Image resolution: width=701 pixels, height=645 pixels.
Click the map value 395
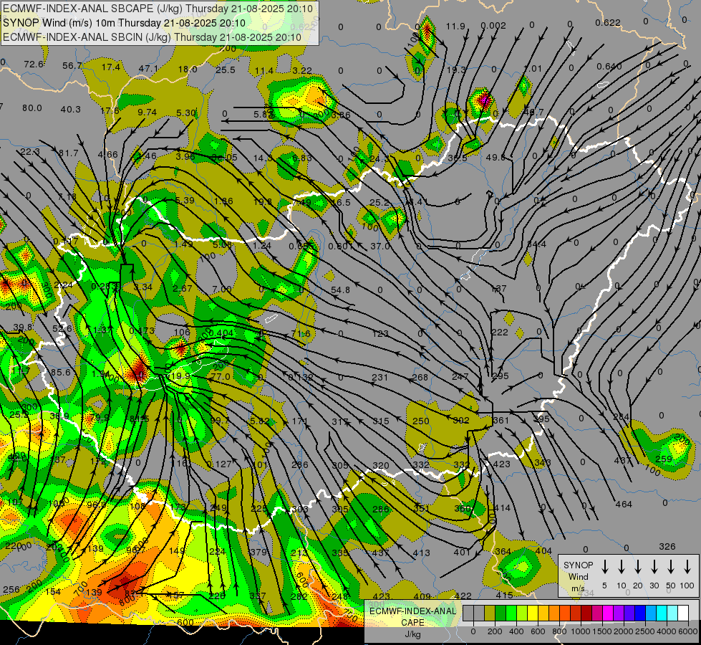pos(541,419)
